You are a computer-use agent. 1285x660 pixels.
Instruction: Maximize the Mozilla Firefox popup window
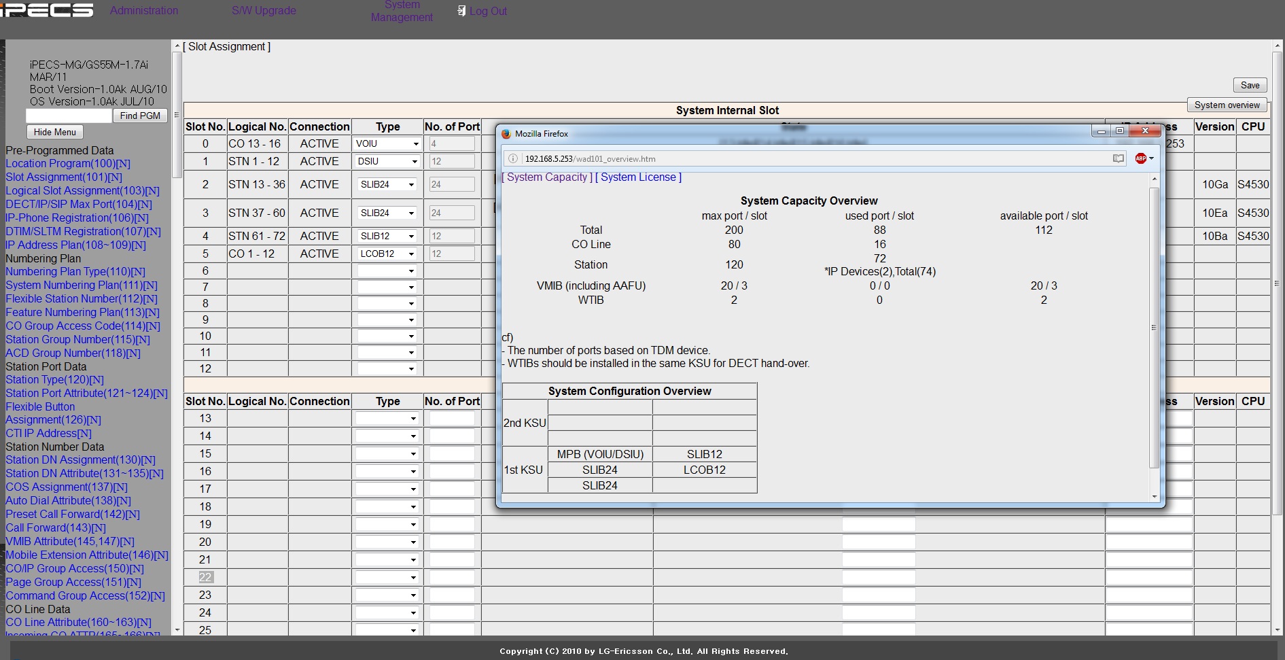(1120, 131)
